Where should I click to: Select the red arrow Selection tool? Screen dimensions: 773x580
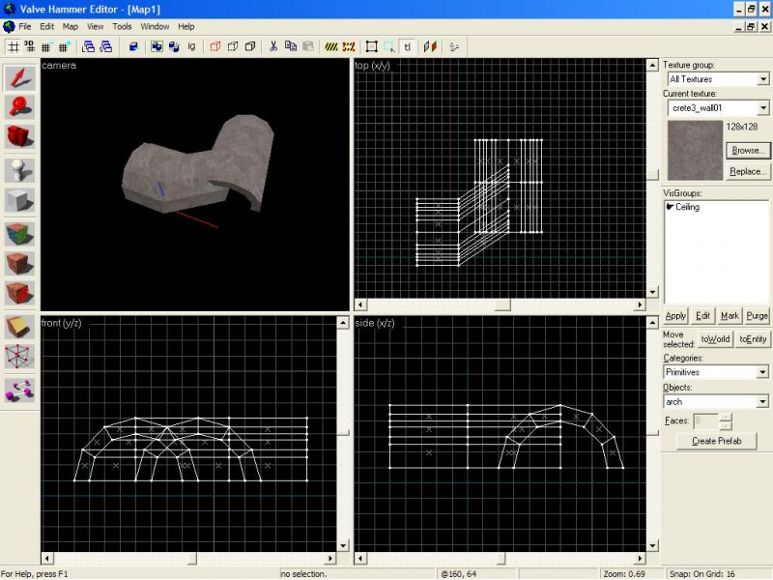20,76
